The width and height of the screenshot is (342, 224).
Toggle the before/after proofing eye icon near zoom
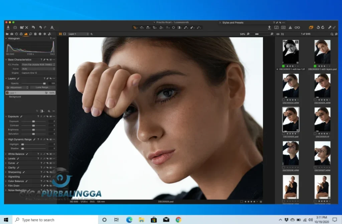click(x=278, y=34)
